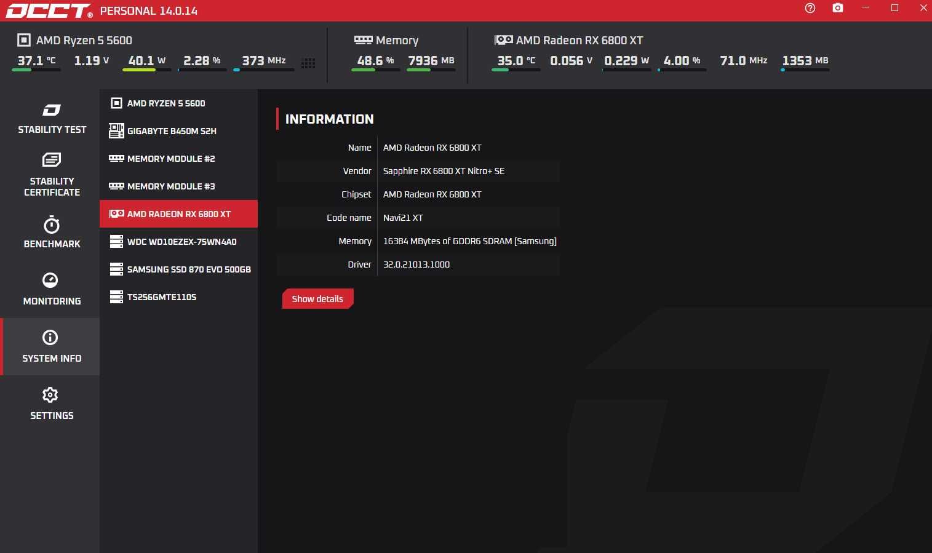Click CPU voltage 1.19 V reading
The image size is (932, 553).
click(x=92, y=61)
